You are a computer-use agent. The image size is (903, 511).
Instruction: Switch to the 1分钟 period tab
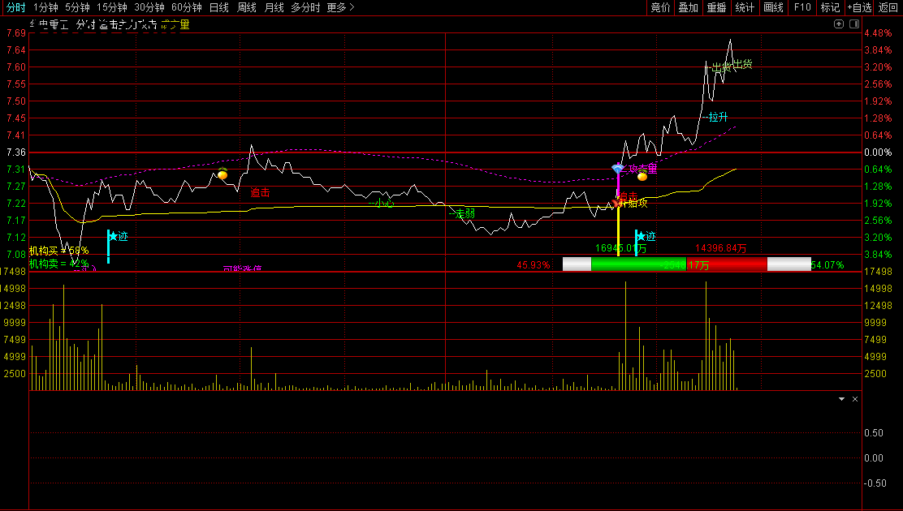tap(45, 7)
